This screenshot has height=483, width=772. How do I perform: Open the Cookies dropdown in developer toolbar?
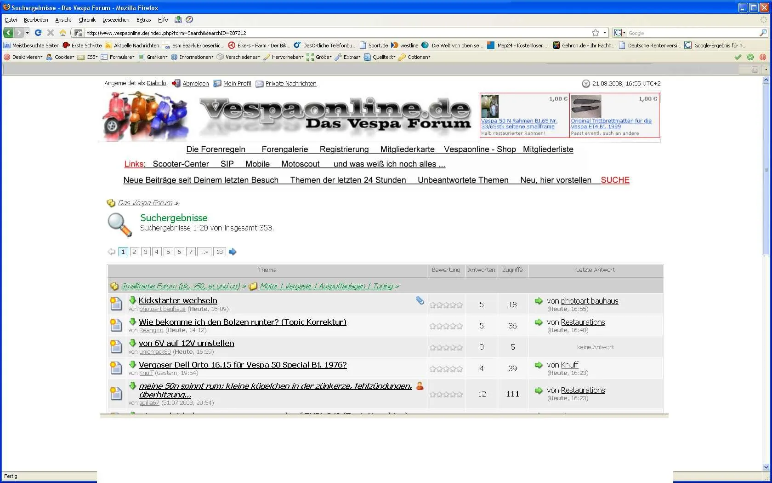[x=64, y=57]
